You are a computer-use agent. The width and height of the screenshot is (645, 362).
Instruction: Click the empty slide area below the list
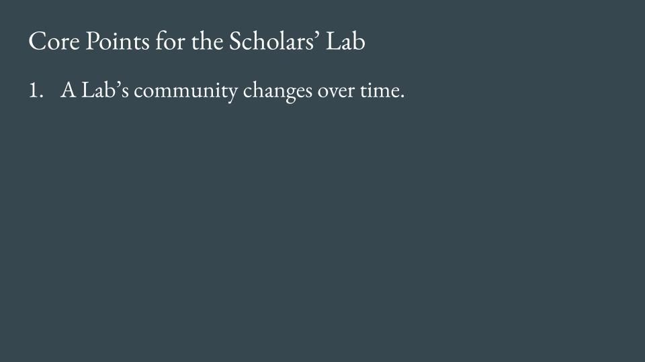click(322, 235)
